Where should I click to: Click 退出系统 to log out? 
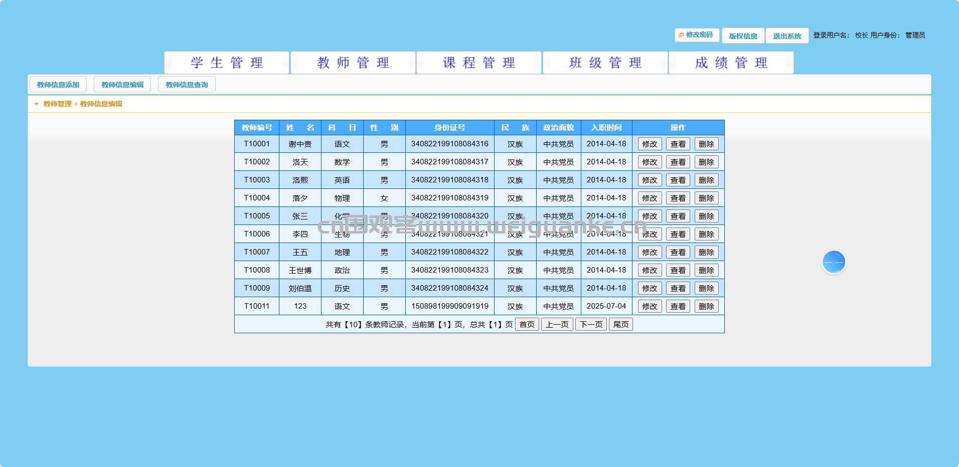(x=786, y=36)
